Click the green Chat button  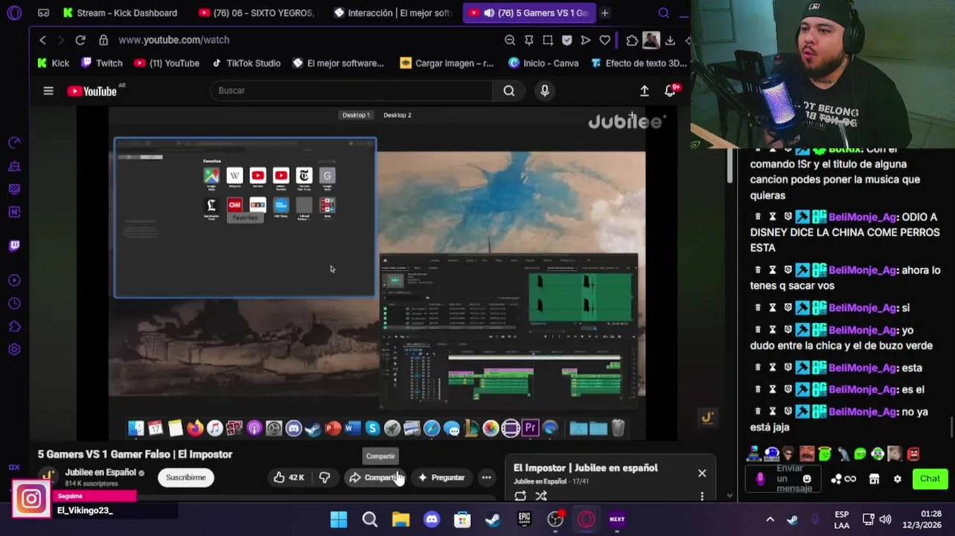(930, 479)
